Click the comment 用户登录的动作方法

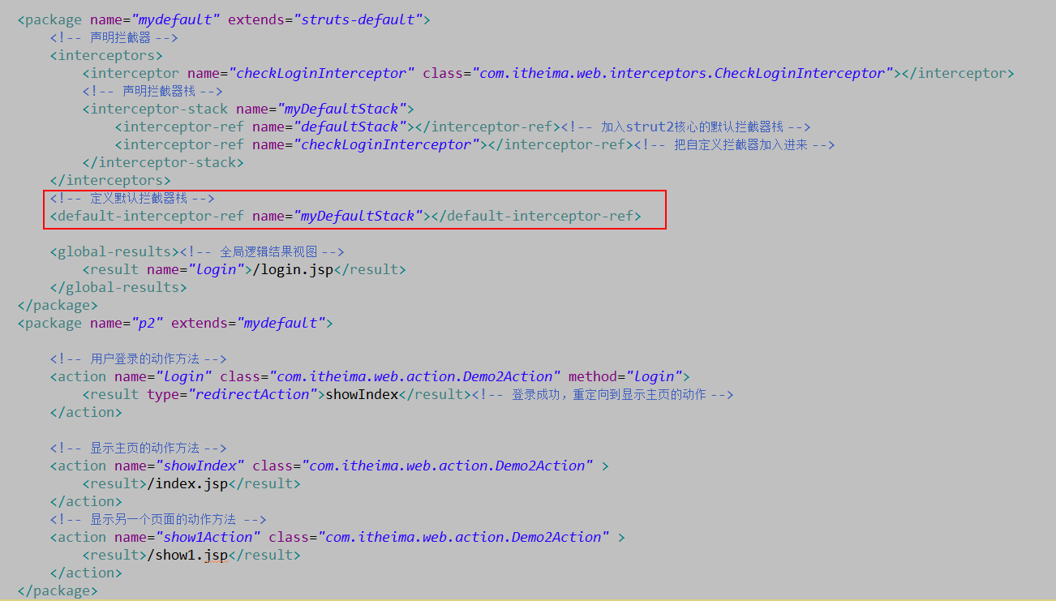[138, 358]
